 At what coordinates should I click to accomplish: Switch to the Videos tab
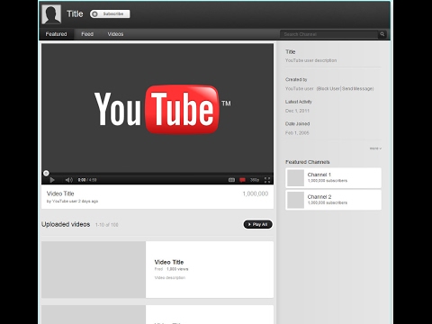tap(115, 34)
